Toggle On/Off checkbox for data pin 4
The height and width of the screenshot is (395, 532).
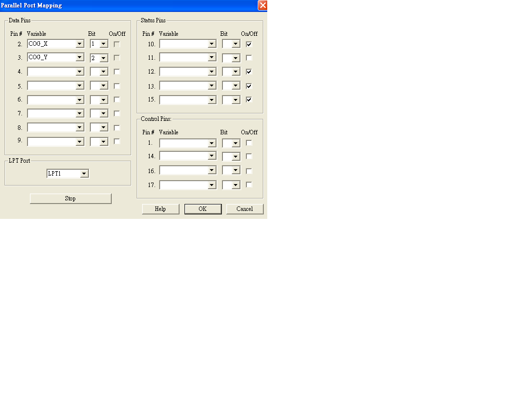[x=117, y=72]
